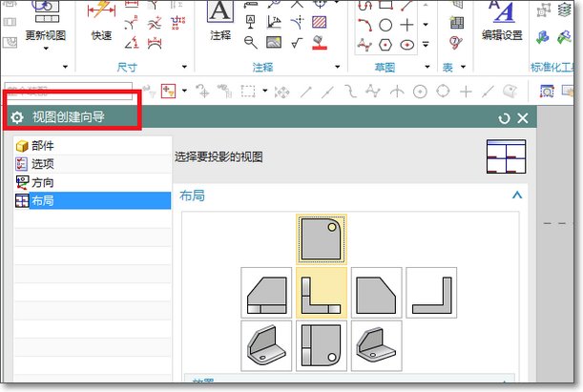Select the surface finish symbol tool
The width and height of the screenshot is (583, 392).
297,43
